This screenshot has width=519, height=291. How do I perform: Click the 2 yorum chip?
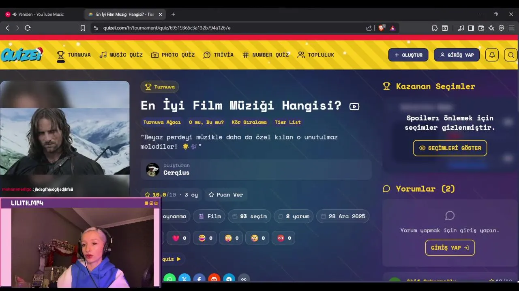click(x=294, y=216)
